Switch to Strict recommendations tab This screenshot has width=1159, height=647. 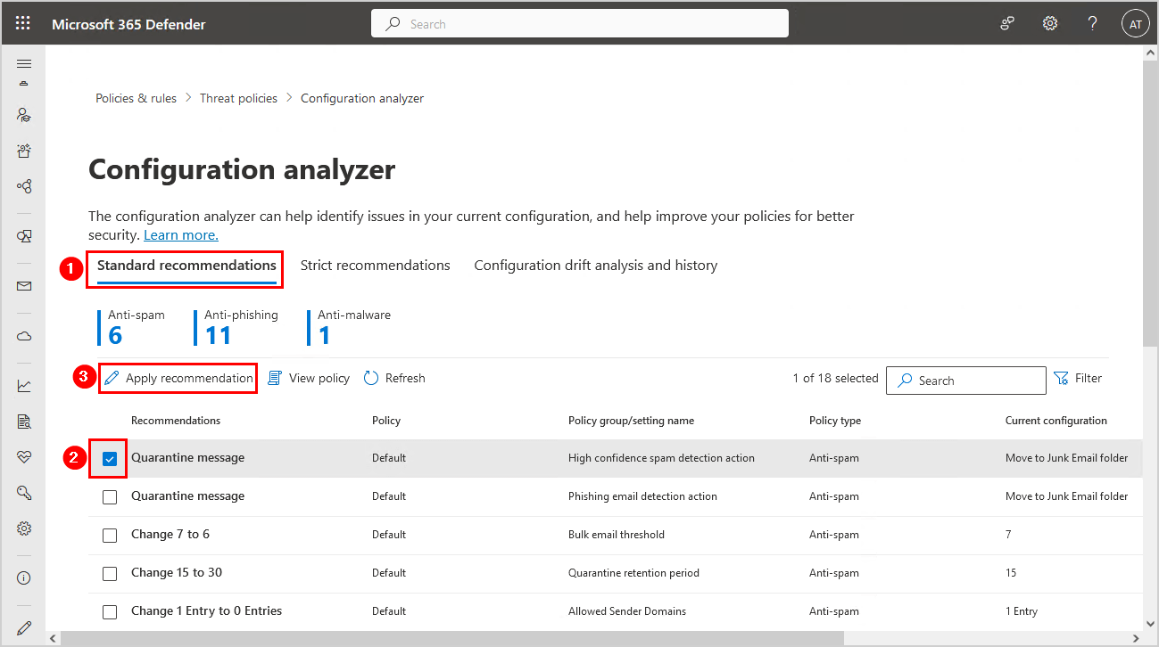click(375, 266)
